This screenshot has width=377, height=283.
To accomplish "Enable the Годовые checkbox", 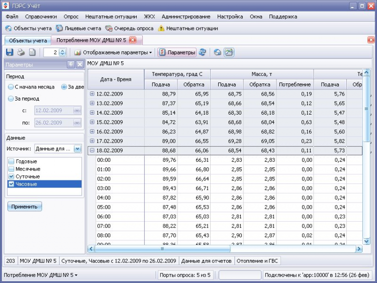I will (12, 161).
